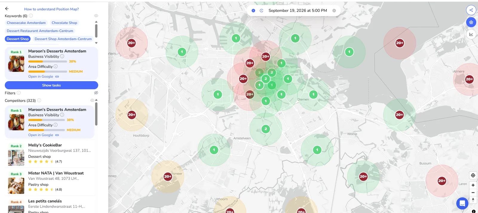This screenshot has width=478, height=213.
Task: Click the Business Visibility 38% bar above Show tasks
Action: 48,61
